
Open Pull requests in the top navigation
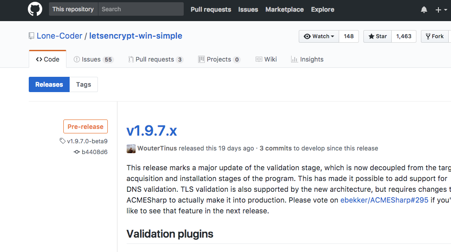point(211,9)
